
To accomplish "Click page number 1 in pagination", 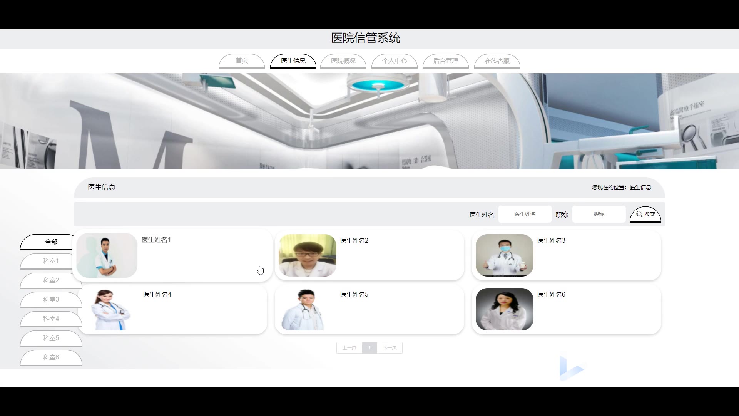I will (369, 348).
